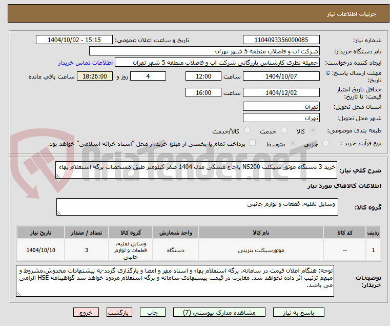Click the گروه کالا column header

click(x=131, y=233)
